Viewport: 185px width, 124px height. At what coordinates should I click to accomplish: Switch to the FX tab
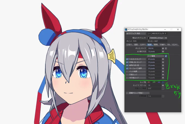point(169,45)
